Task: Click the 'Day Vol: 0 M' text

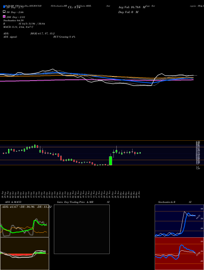Action: tap(128, 12)
